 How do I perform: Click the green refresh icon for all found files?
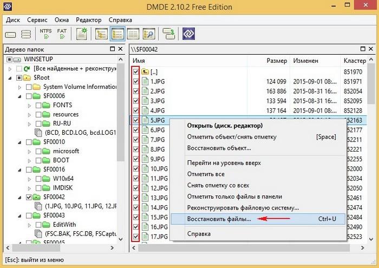pyautogui.click(x=27, y=69)
